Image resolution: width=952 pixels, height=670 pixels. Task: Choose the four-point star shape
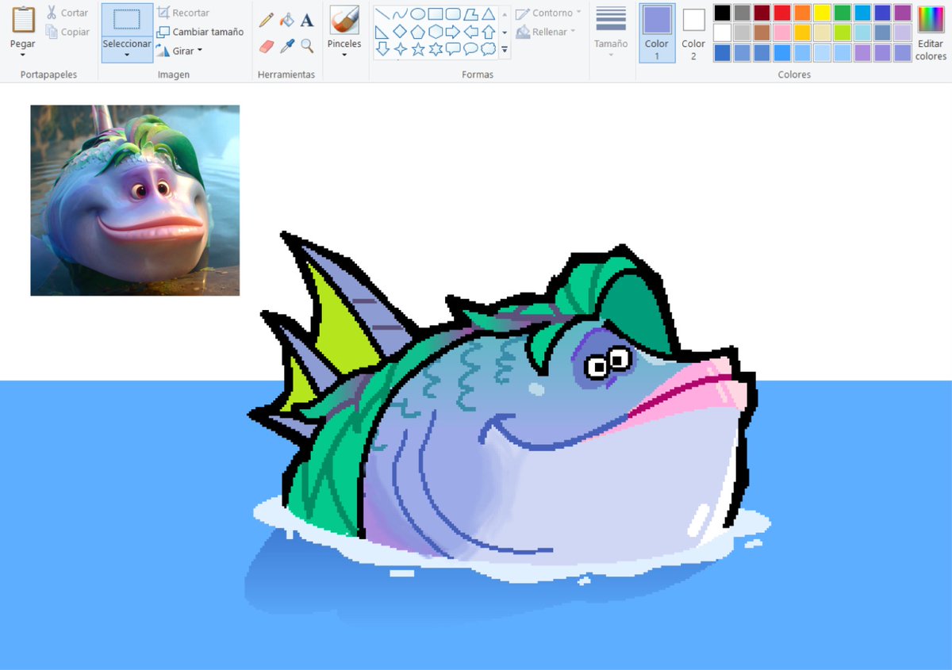pyautogui.click(x=400, y=49)
